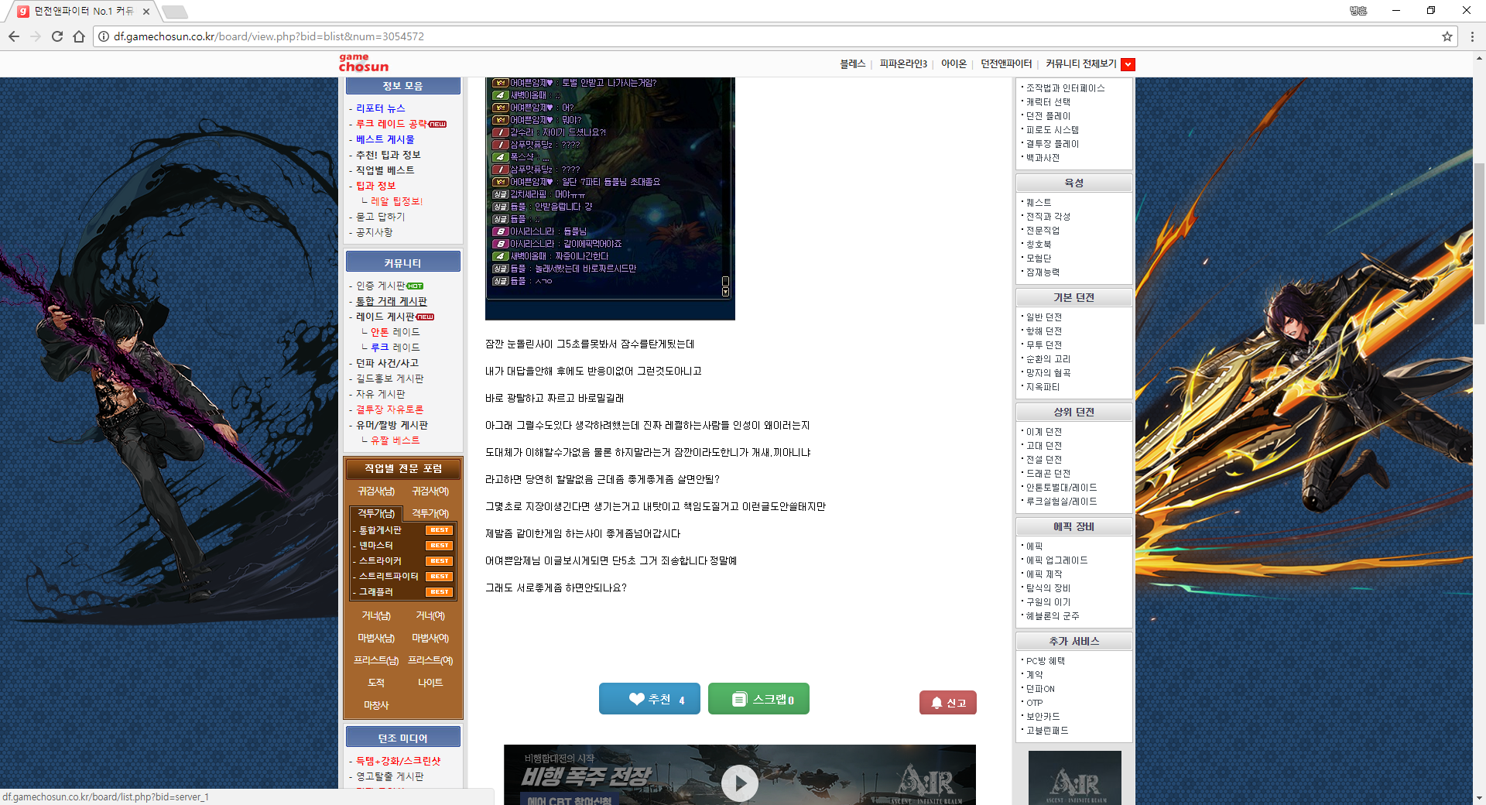1486x805 pixels.
Task: Open the 유머/짤방 게시판 link
Action: pyautogui.click(x=392, y=425)
